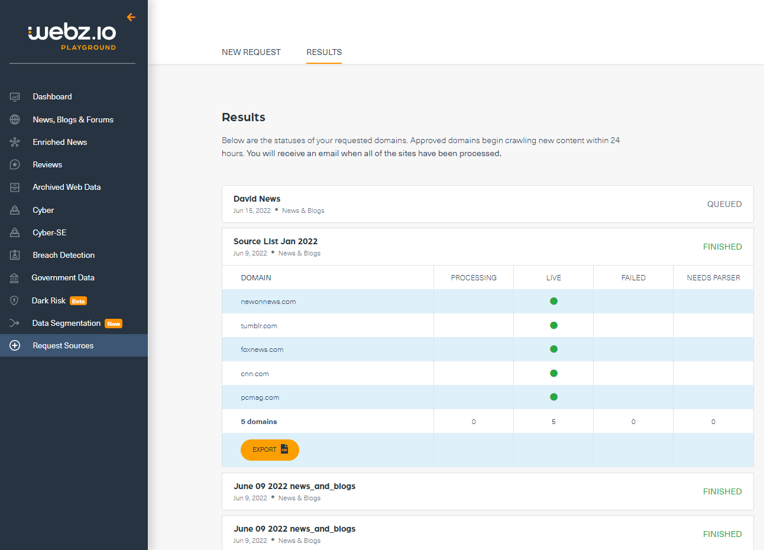The width and height of the screenshot is (764, 550).
Task: Collapse the Source List Jan 2022 row
Action: pyautogui.click(x=488, y=247)
